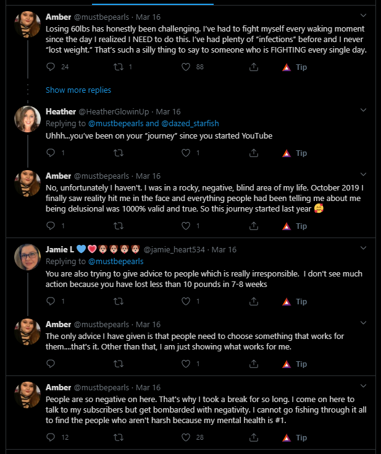Like Jamie L's irresponsible advice tweet
Screen dimensions: 381x454
click(x=186, y=301)
